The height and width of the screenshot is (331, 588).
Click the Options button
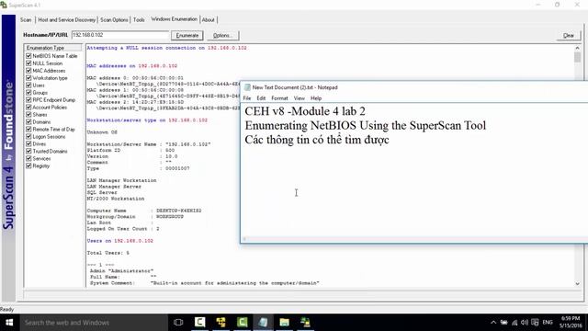(222, 35)
